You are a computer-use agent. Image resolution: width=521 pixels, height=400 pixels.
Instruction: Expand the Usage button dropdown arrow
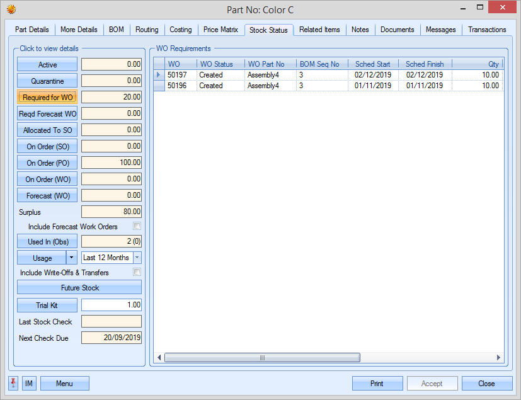[x=72, y=258]
